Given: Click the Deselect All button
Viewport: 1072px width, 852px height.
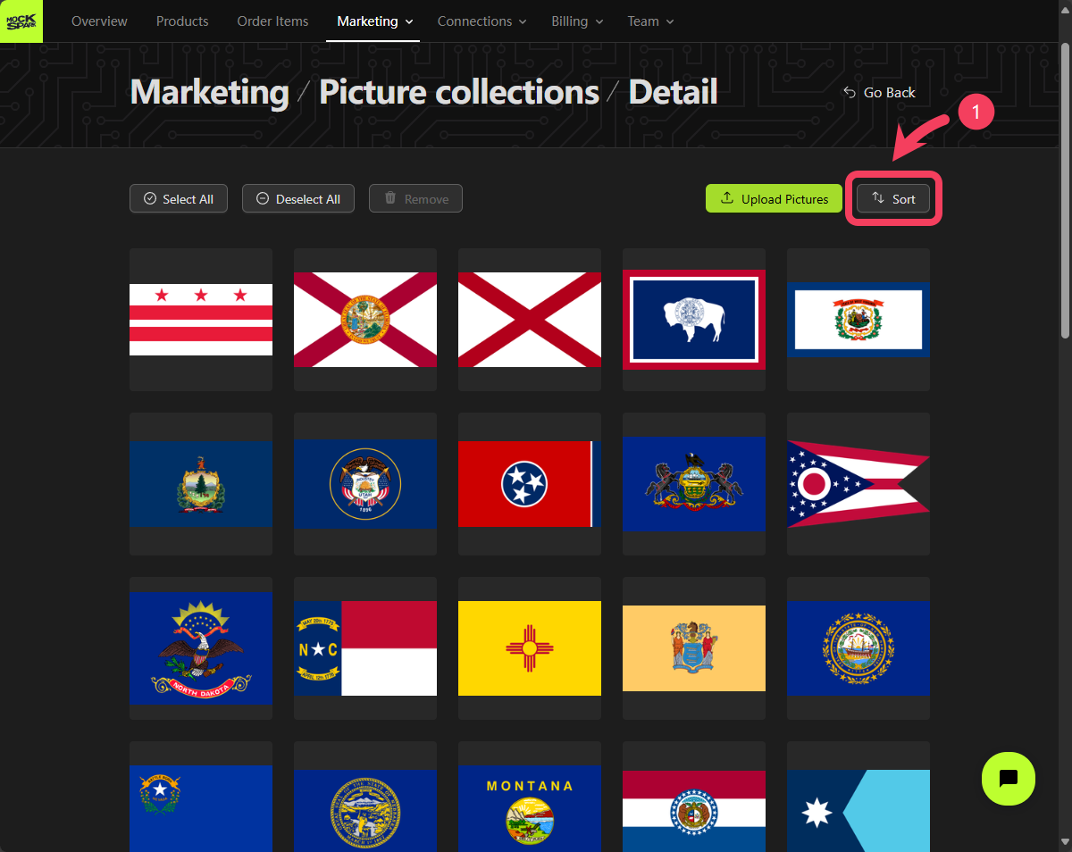Looking at the screenshot, I should tap(298, 198).
